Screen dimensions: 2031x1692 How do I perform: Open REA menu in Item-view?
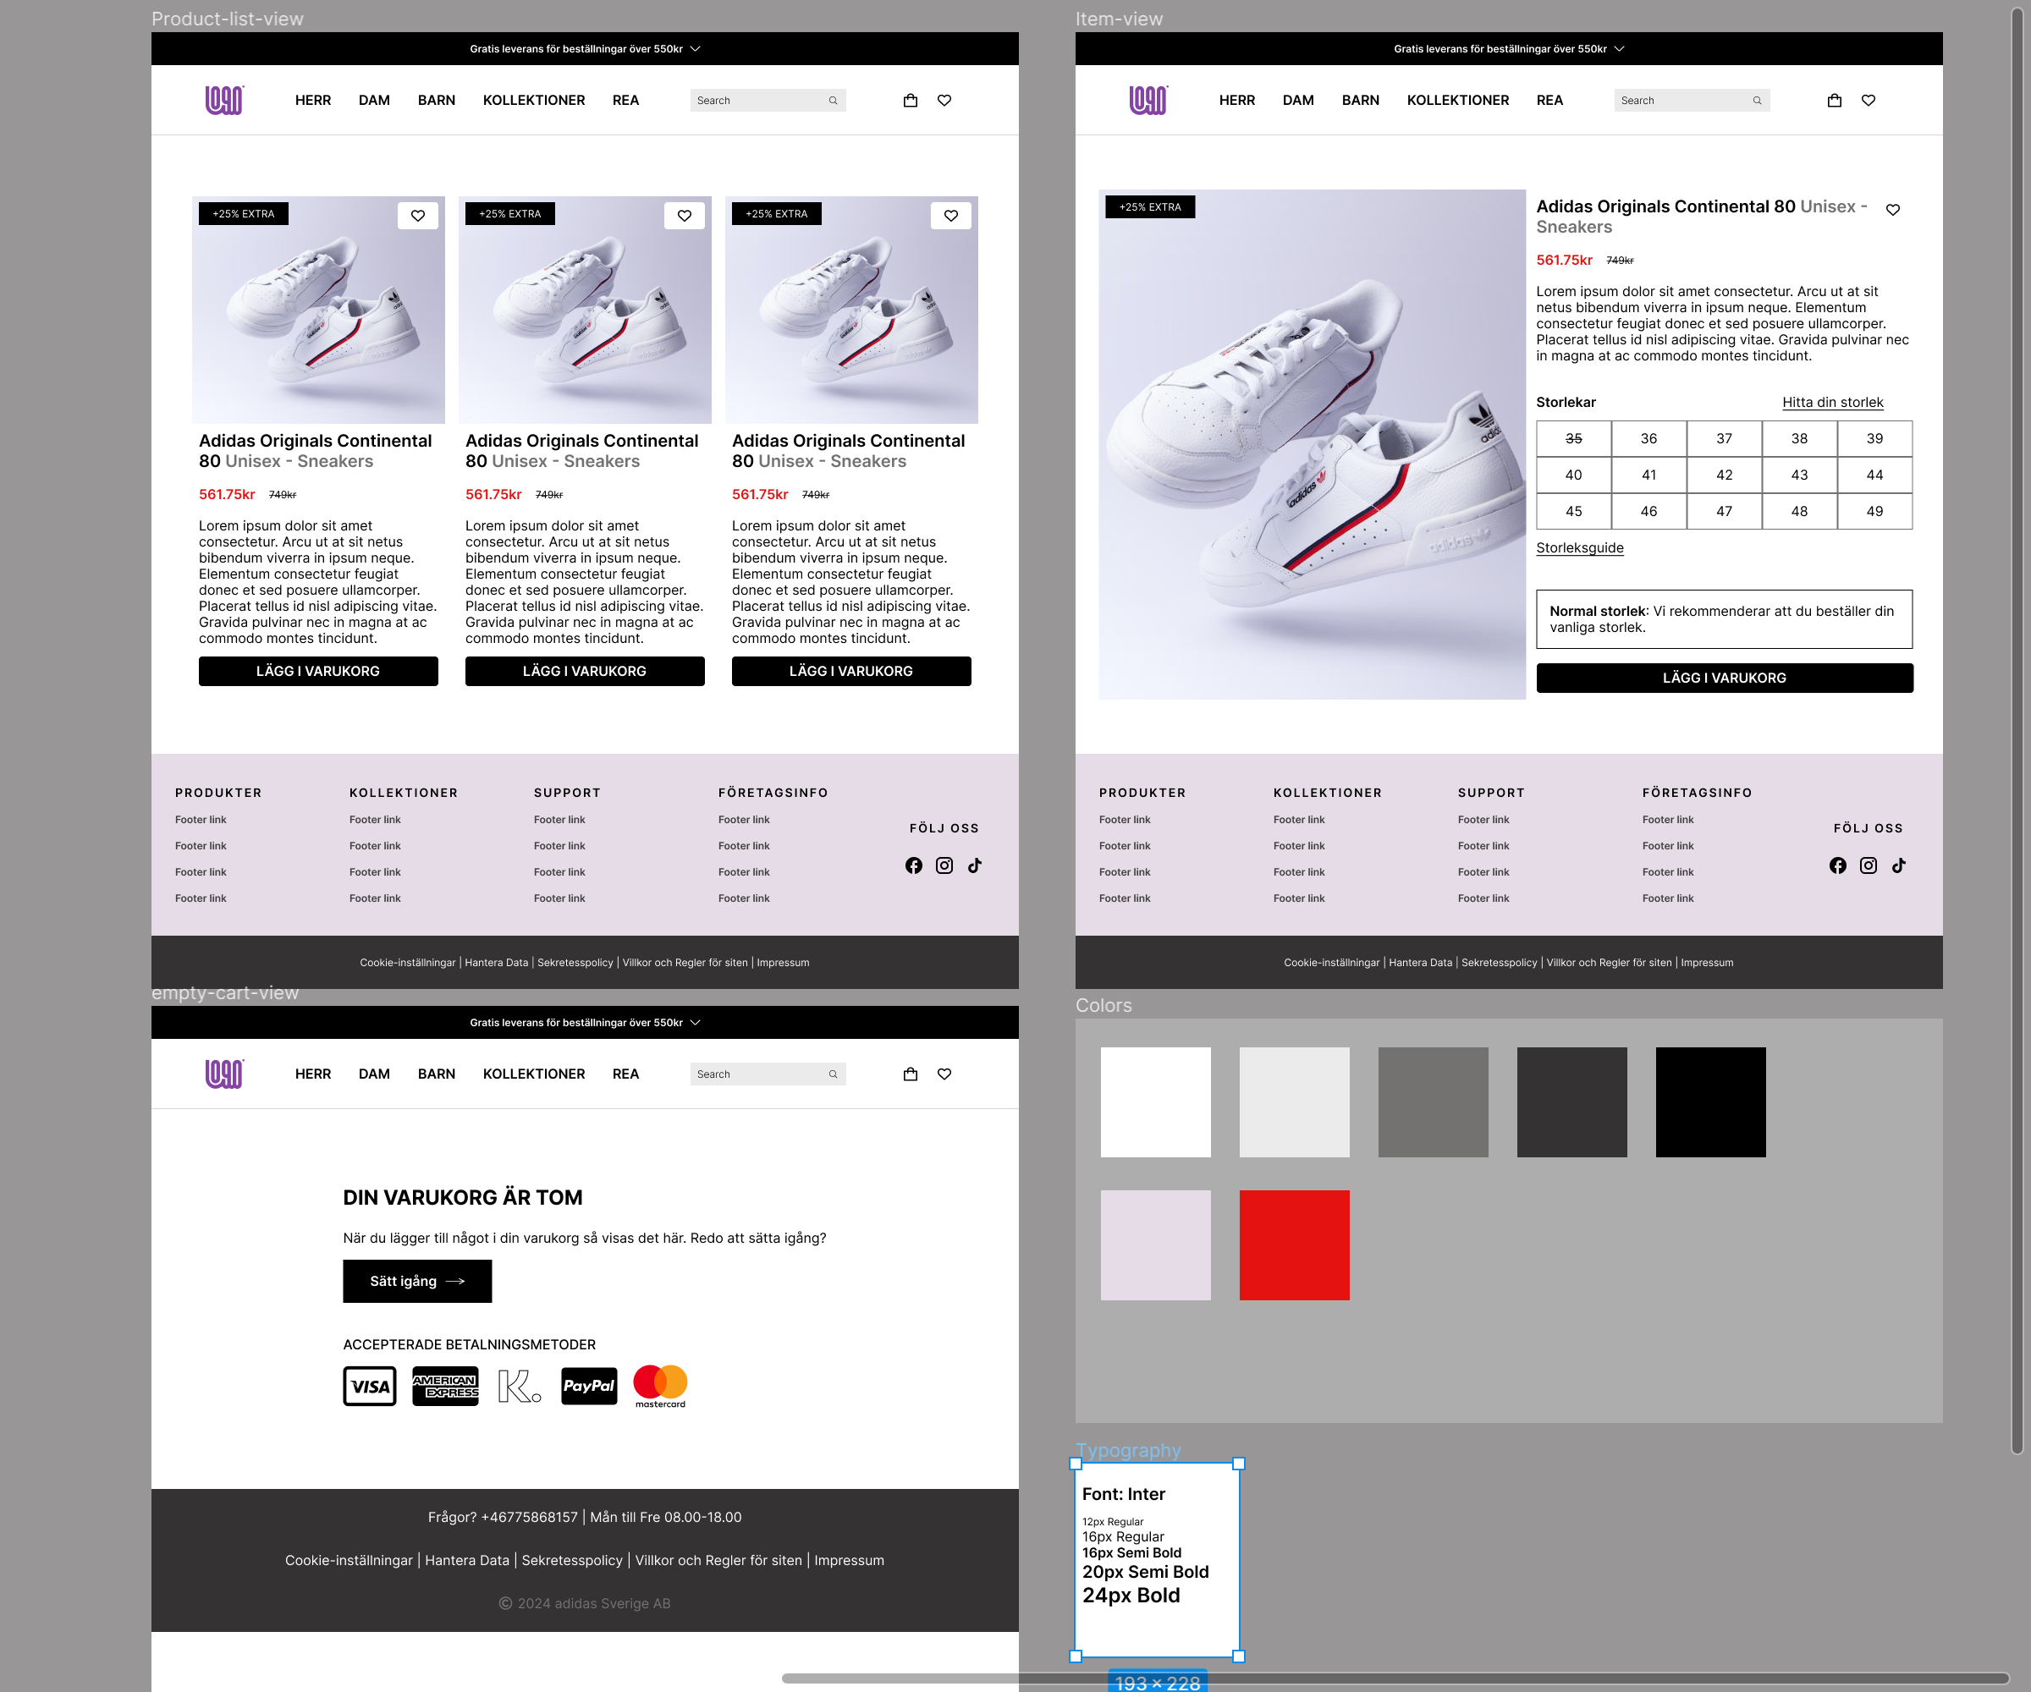1549,100
